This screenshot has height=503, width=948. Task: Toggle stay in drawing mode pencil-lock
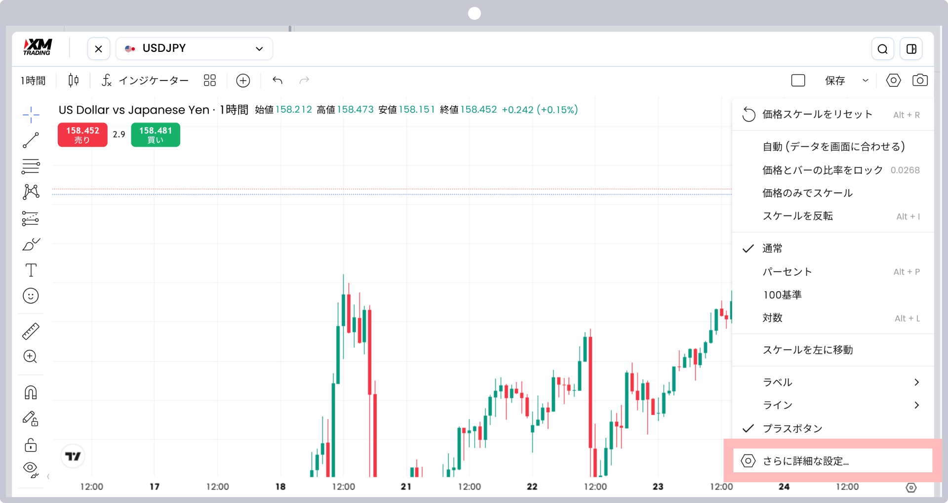pos(31,419)
